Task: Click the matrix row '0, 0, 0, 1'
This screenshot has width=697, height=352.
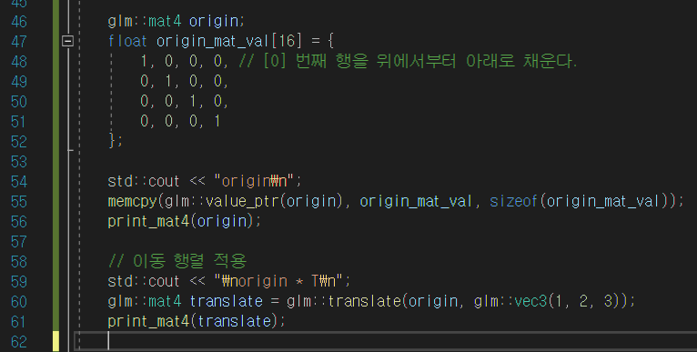Action: [180, 121]
